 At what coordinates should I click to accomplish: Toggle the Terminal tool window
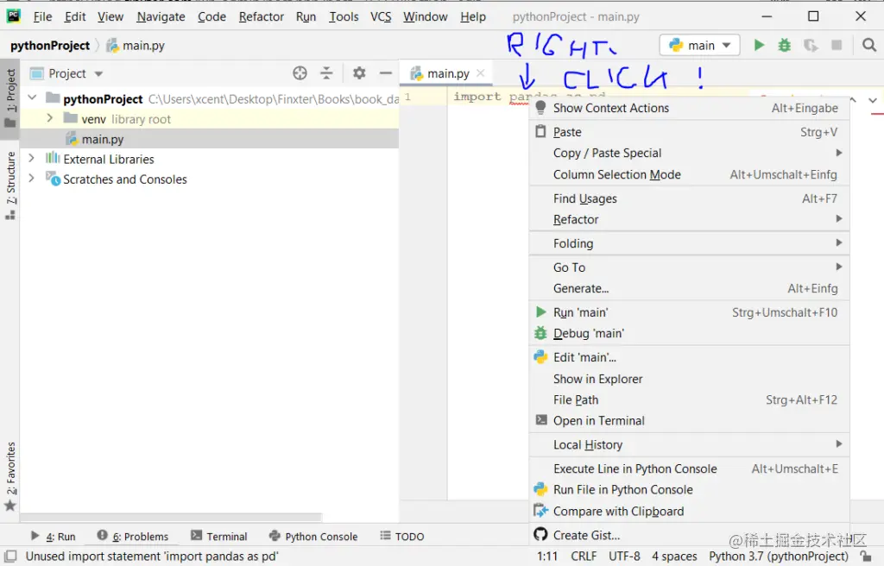[x=226, y=536]
